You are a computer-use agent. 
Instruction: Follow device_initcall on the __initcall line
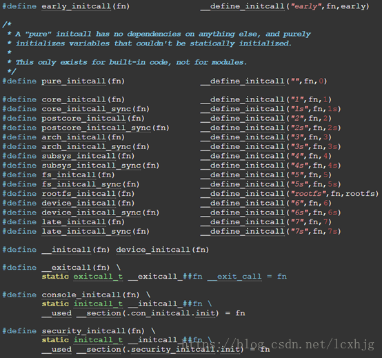[x=153, y=250]
